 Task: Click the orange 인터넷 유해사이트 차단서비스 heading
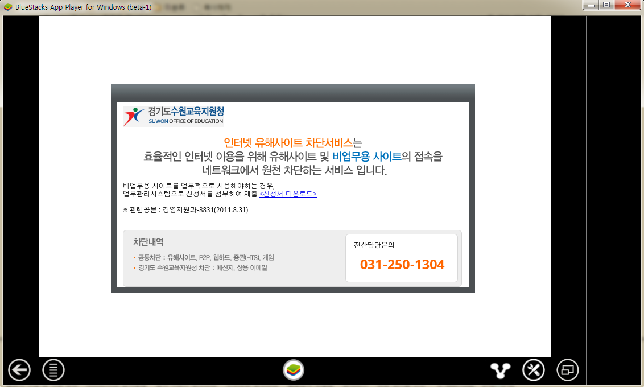click(288, 142)
